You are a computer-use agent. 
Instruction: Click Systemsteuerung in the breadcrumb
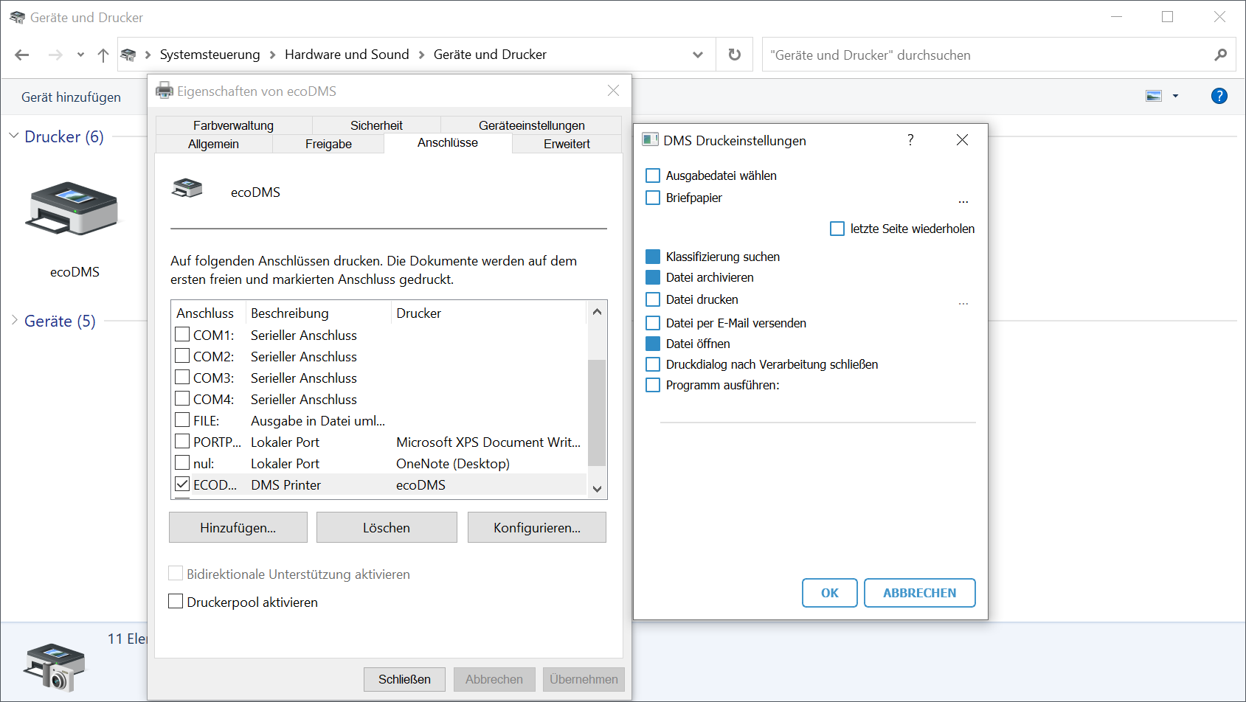click(x=210, y=55)
